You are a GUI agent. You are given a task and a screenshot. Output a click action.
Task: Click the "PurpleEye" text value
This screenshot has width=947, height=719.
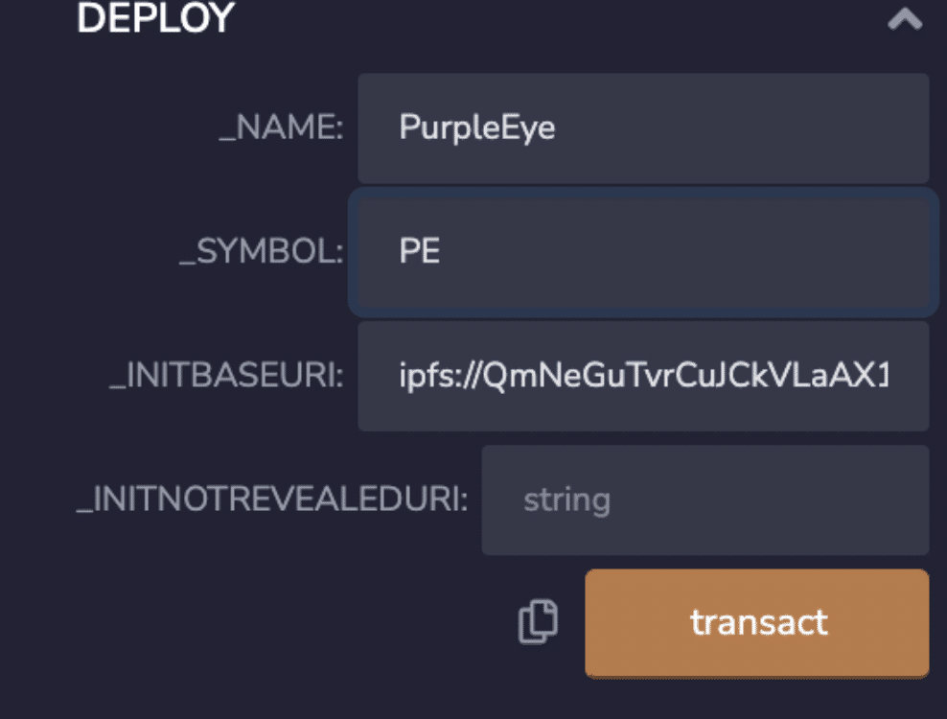coord(476,128)
